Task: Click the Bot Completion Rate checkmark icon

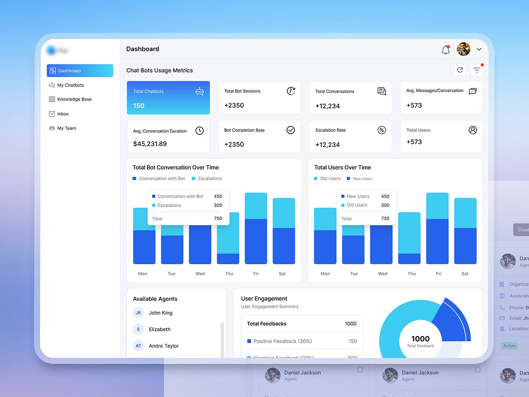Action: pos(291,130)
